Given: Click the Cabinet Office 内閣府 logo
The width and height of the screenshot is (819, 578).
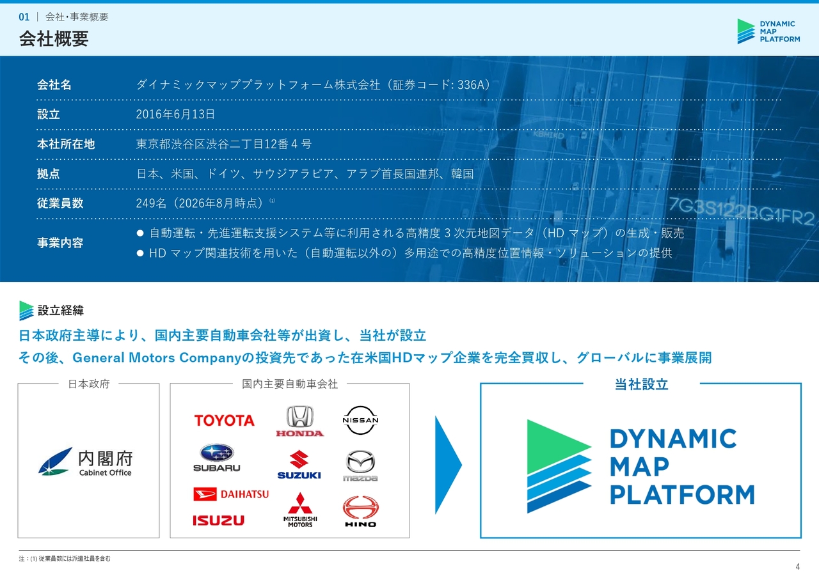Looking at the screenshot, I should pyautogui.click(x=85, y=461).
